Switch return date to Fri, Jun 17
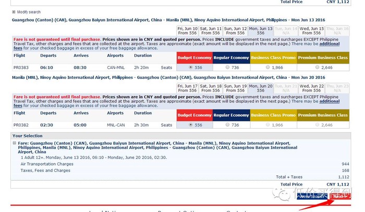The width and height of the screenshot is (365, 212). (x=187, y=88)
